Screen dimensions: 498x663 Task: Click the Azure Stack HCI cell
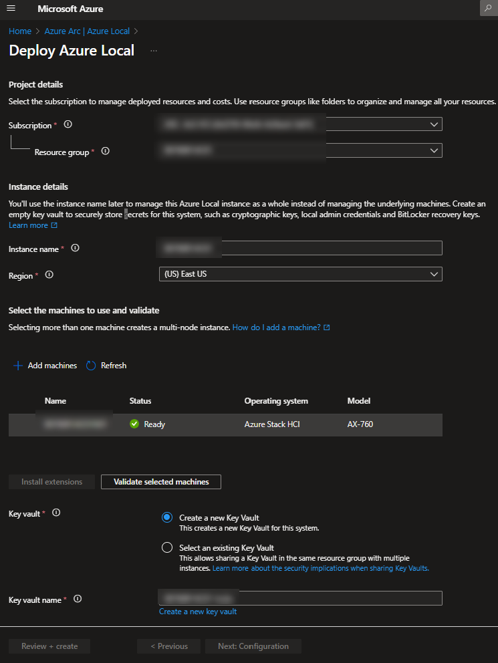[x=272, y=424]
